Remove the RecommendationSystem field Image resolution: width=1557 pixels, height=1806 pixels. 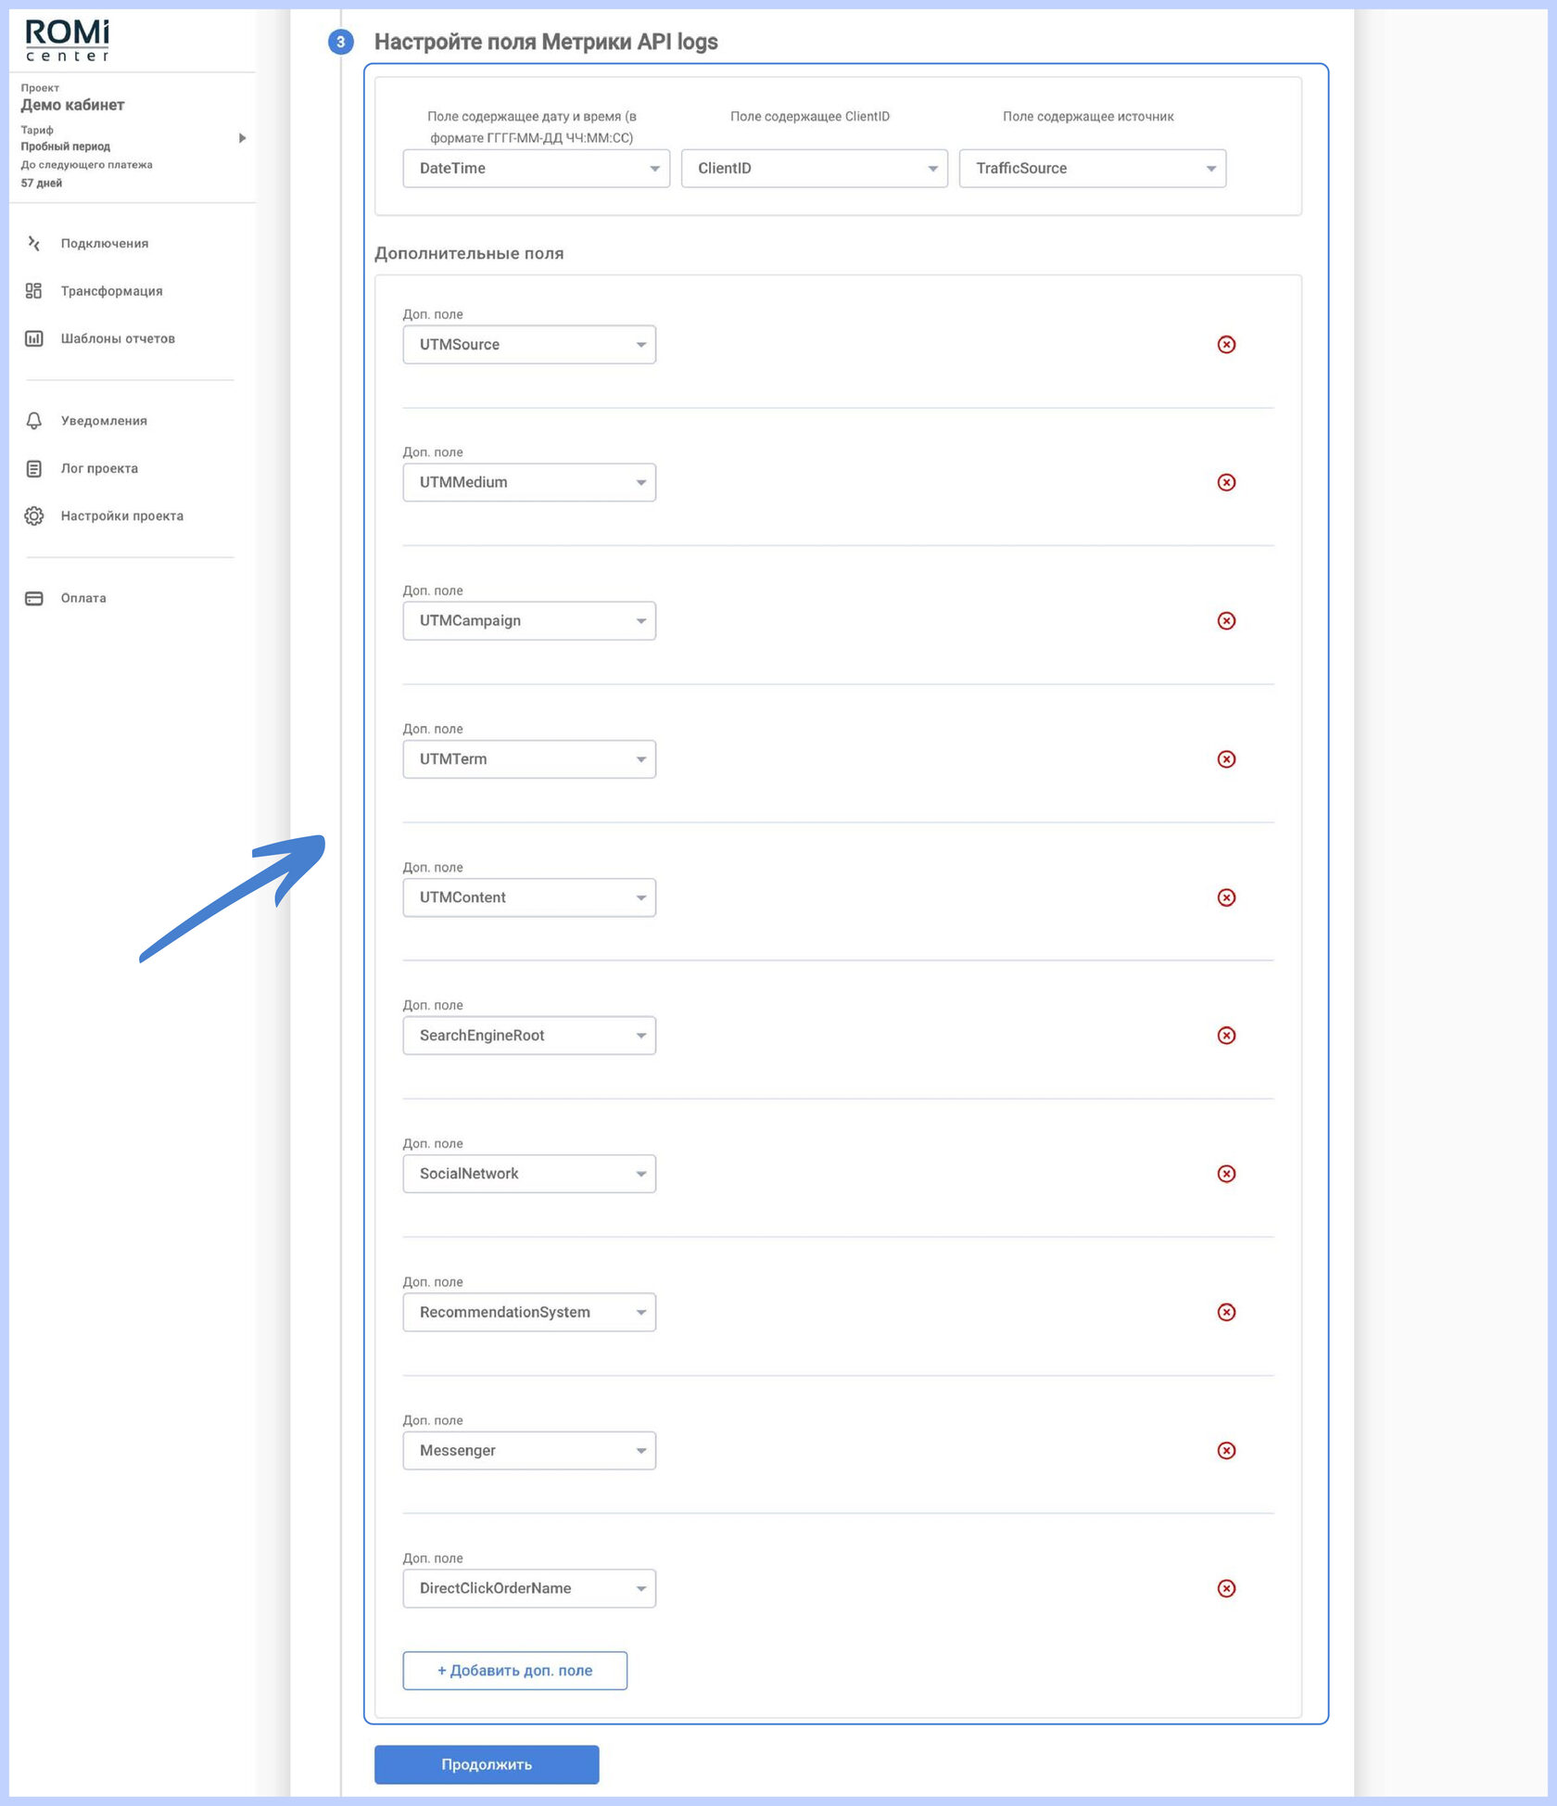(1226, 1312)
